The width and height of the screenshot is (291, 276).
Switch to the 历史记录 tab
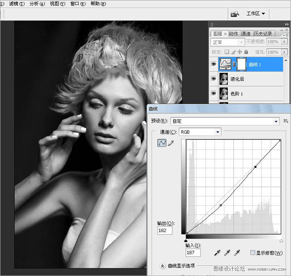tap(262, 33)
